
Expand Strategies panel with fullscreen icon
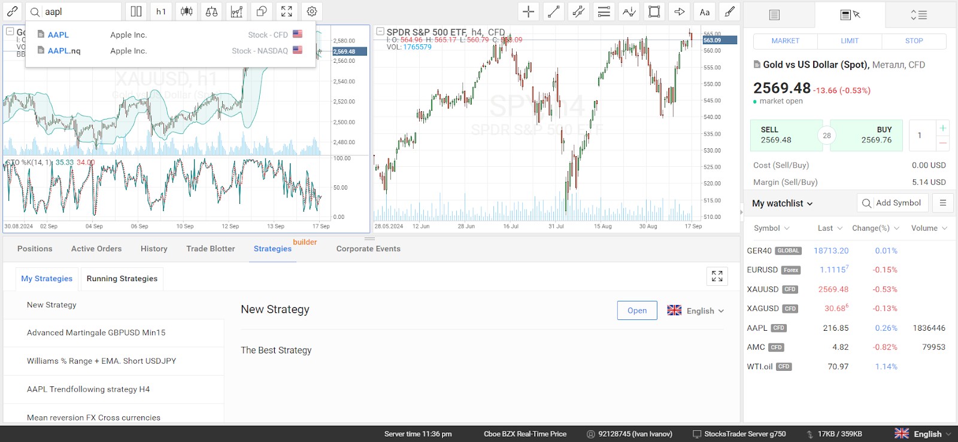click(717, 276)
